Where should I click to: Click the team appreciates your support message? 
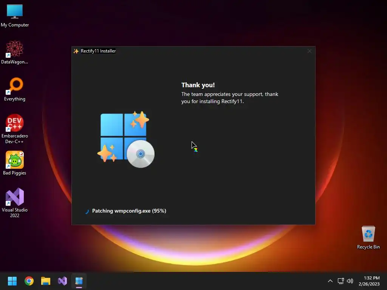[230, 98]
